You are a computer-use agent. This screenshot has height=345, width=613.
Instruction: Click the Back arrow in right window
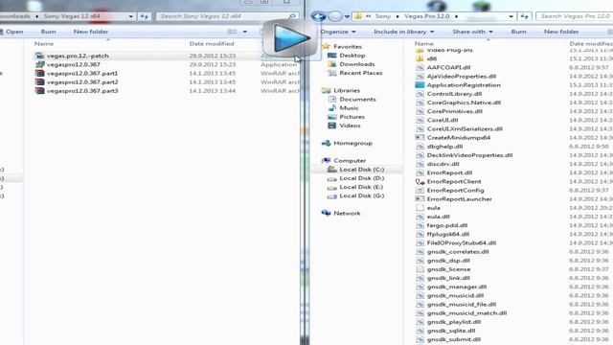click(x=318, y=16)
